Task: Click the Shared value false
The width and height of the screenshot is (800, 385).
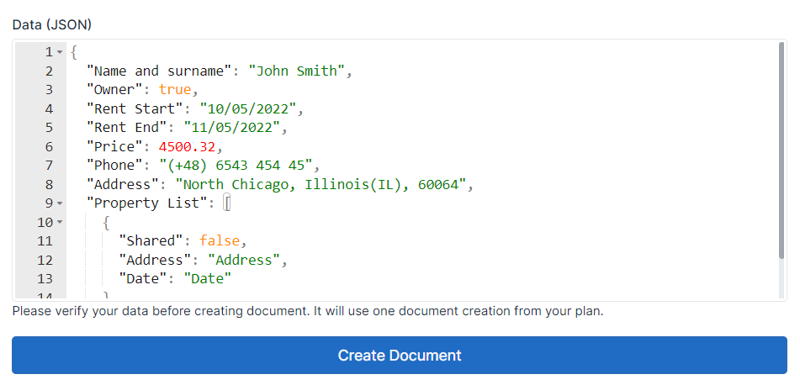Action: 219,241
